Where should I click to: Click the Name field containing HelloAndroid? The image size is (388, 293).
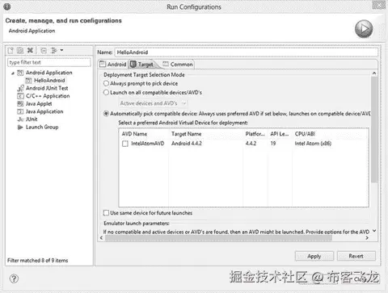[247, 52]
